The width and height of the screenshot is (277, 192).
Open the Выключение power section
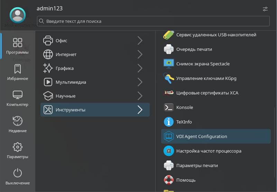pyautogui.click(x=18, y=177)
